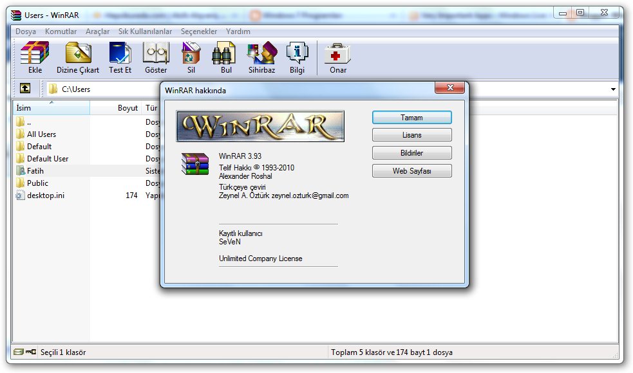Click the WinRAR books icon in About dialog
Image resolution: width=633 pixels, height=373 pixels.
click(x=195, y=164)
